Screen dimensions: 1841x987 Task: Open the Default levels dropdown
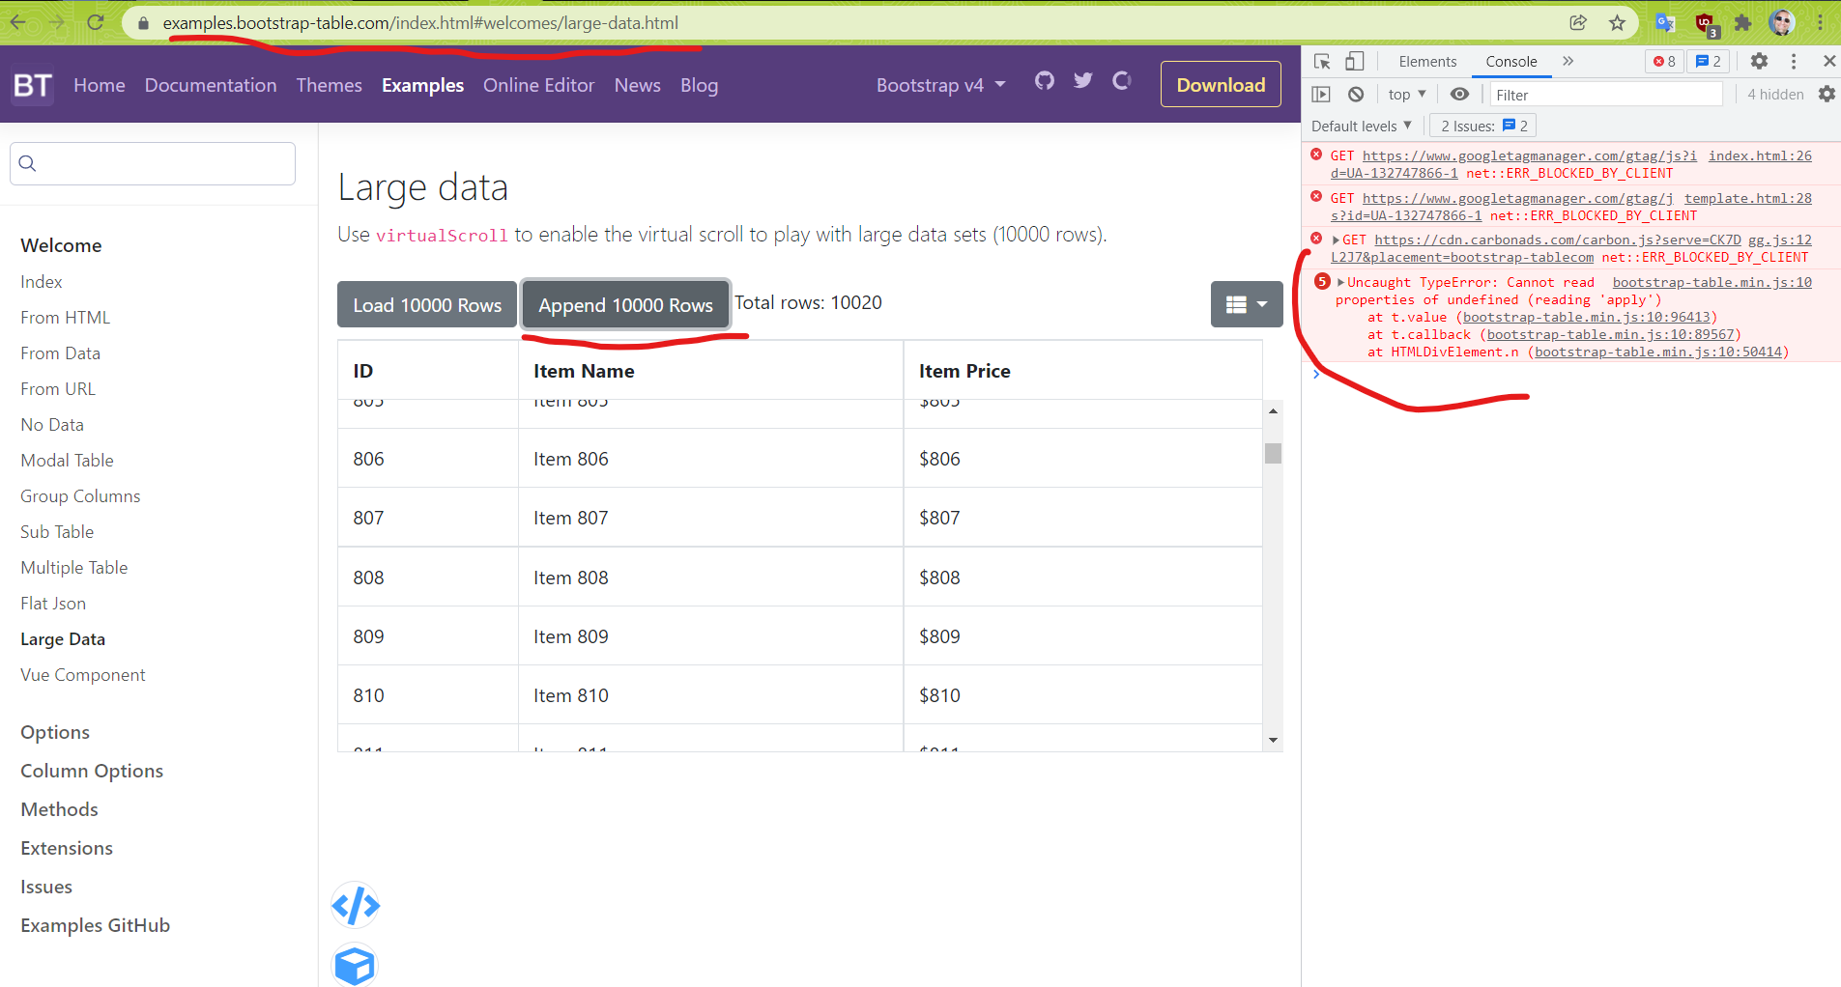coord(1360,126)
